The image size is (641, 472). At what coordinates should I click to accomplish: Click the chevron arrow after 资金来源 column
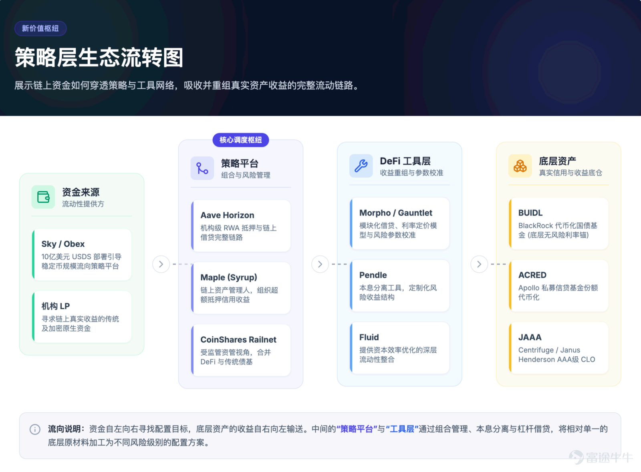coord(161,264)
